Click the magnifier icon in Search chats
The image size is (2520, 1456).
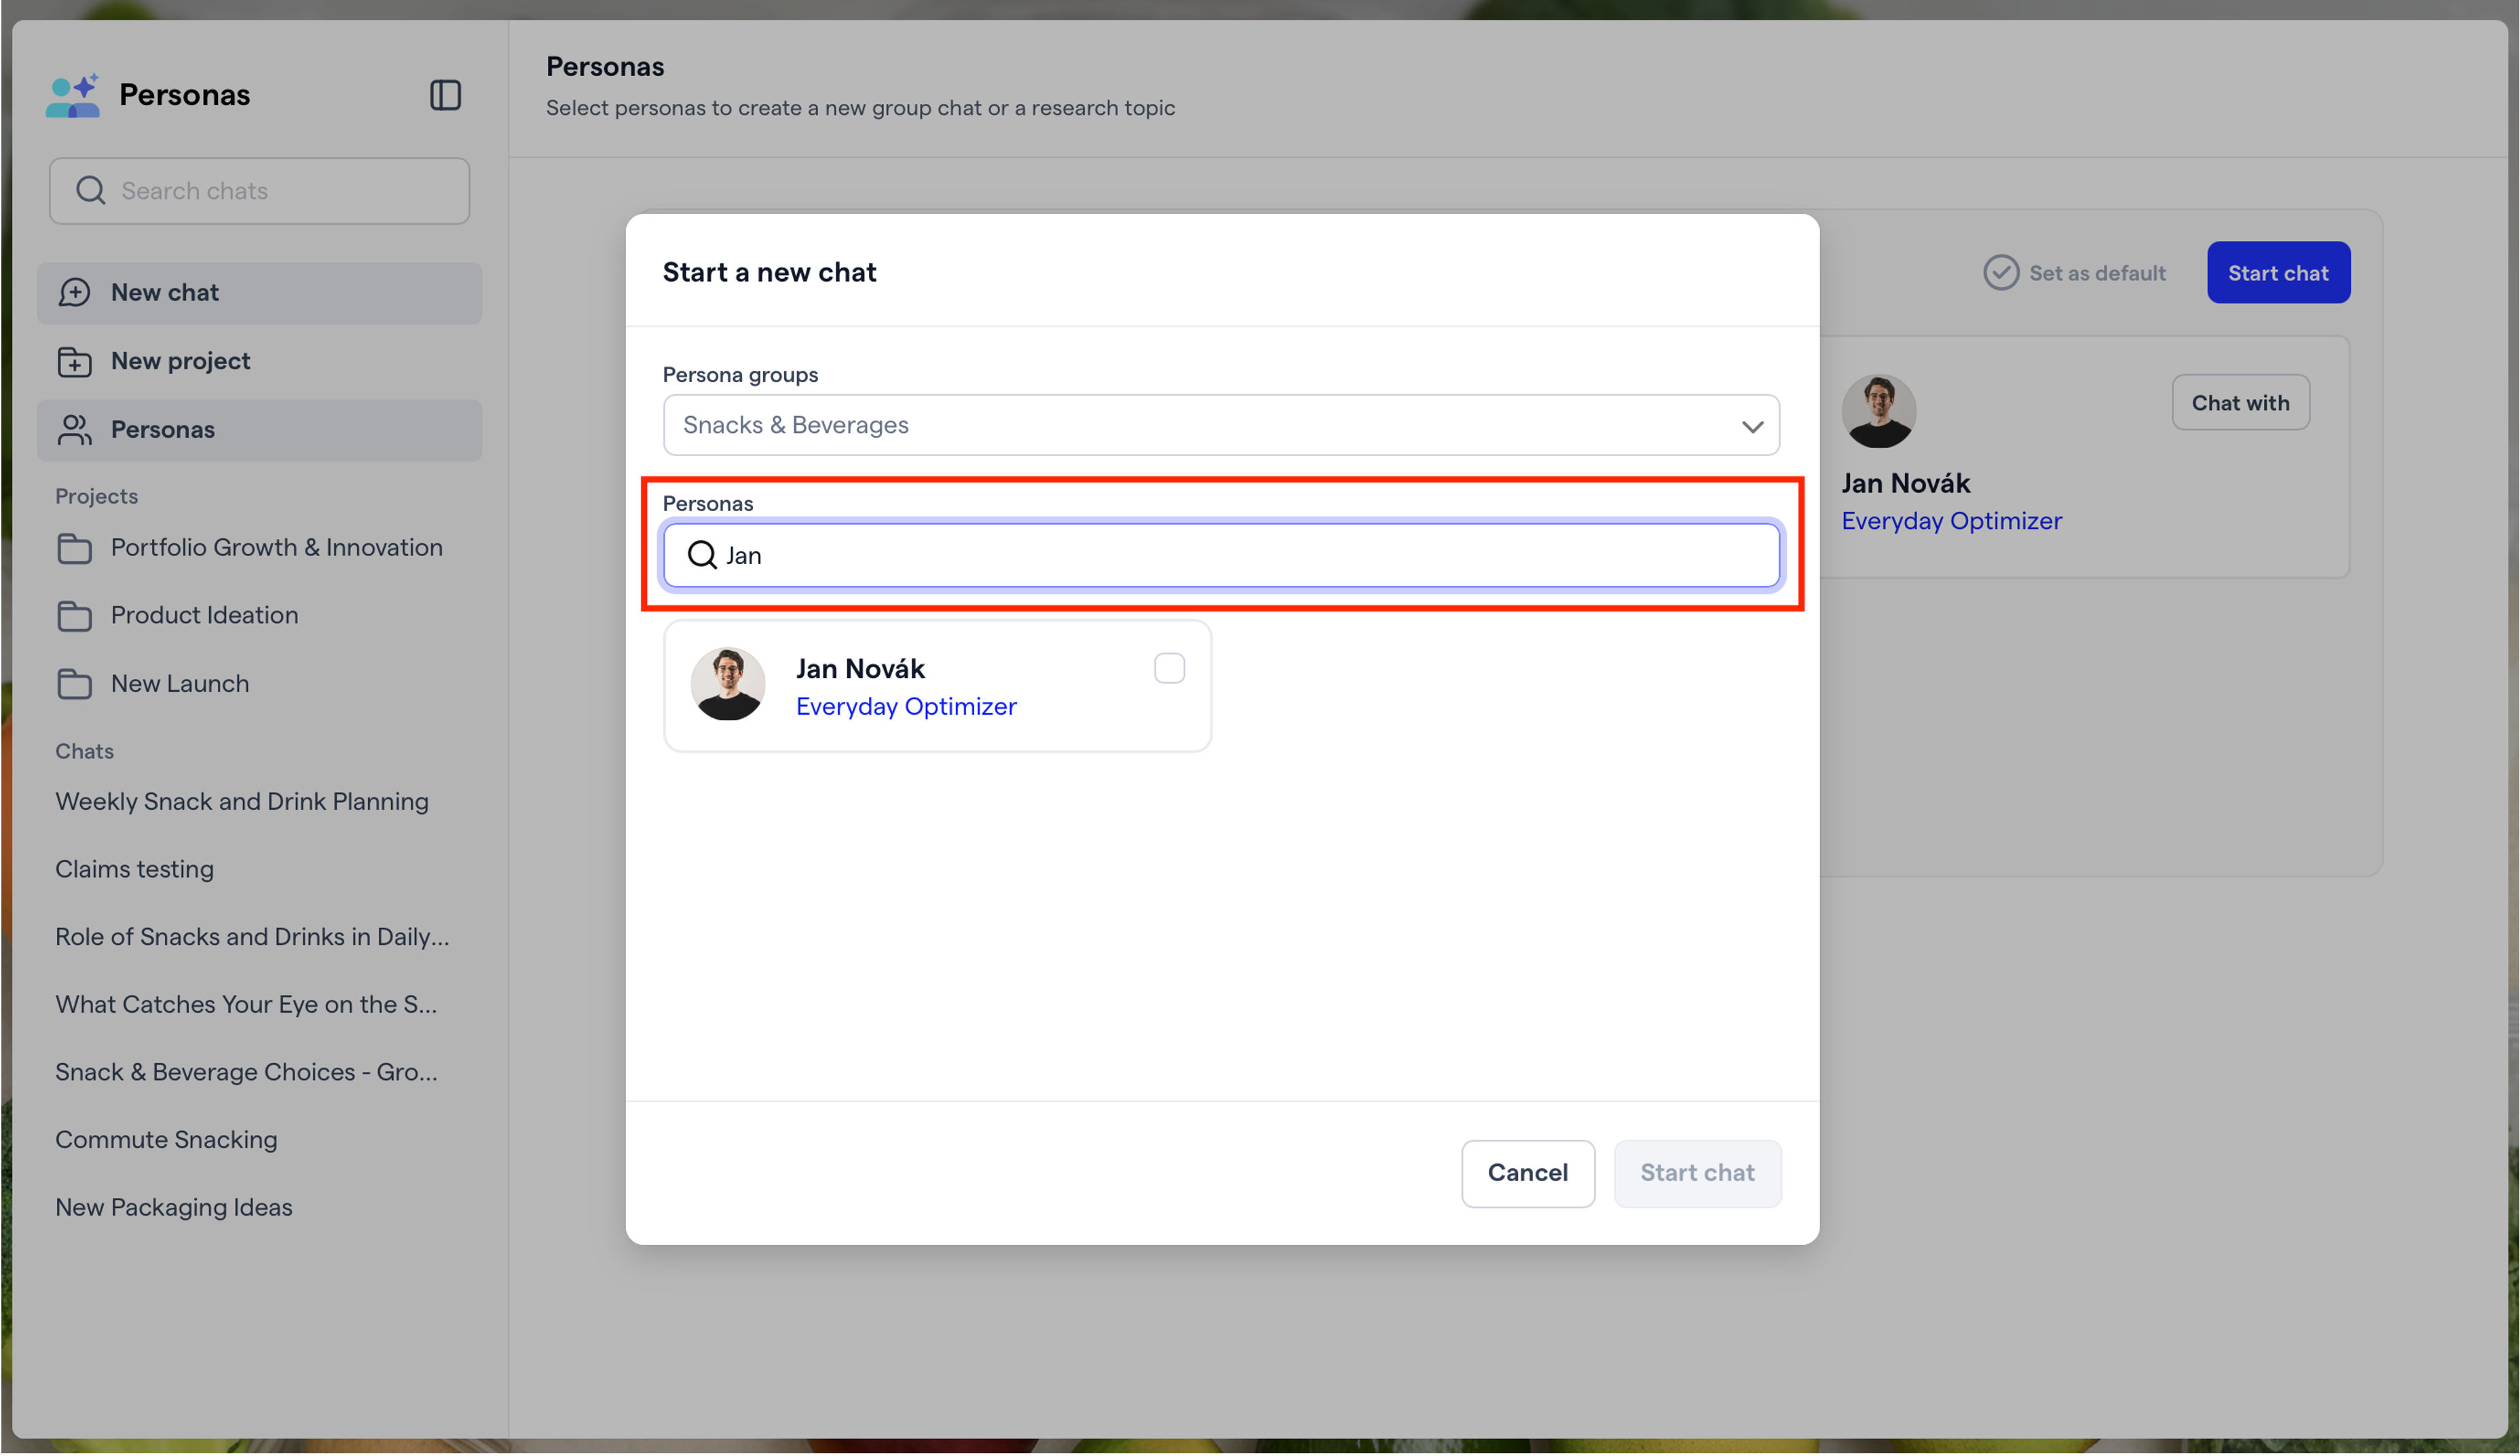tap(91, 190)
